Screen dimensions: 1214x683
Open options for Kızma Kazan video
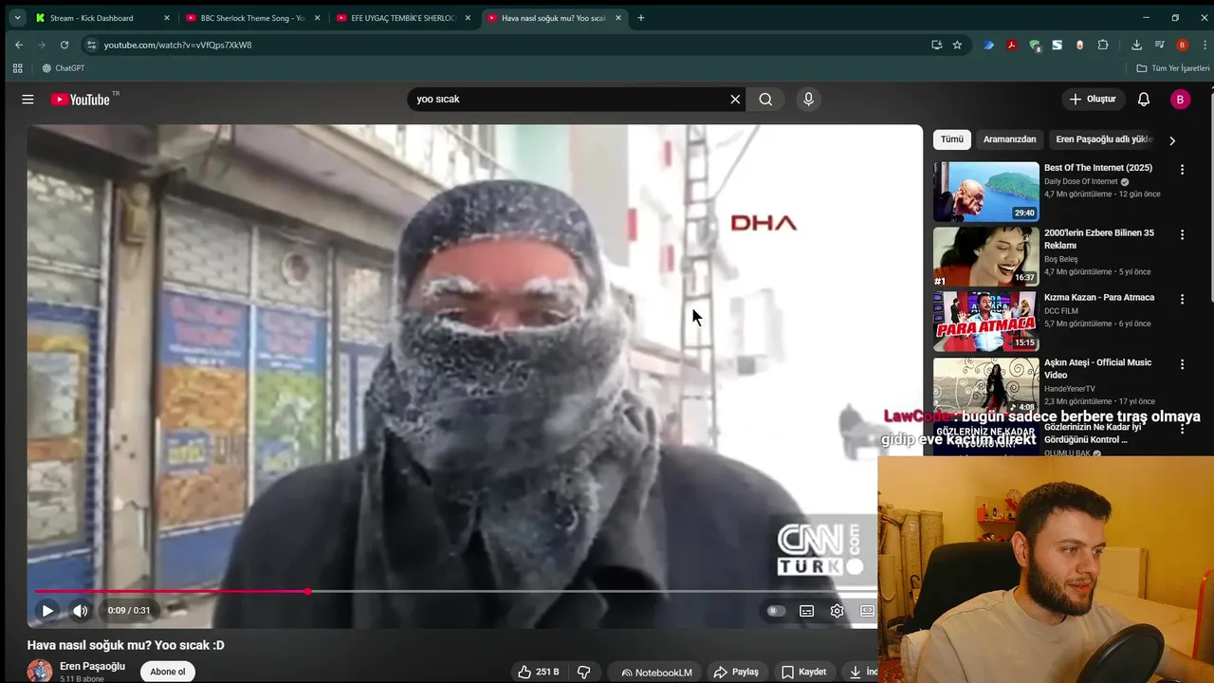click(x=1182, y=300)
